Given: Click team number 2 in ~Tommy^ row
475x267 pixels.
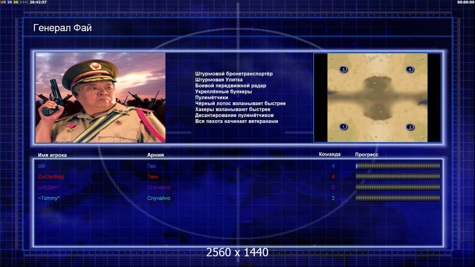Looking at the screenshot, I should click(x=333, y=198).
